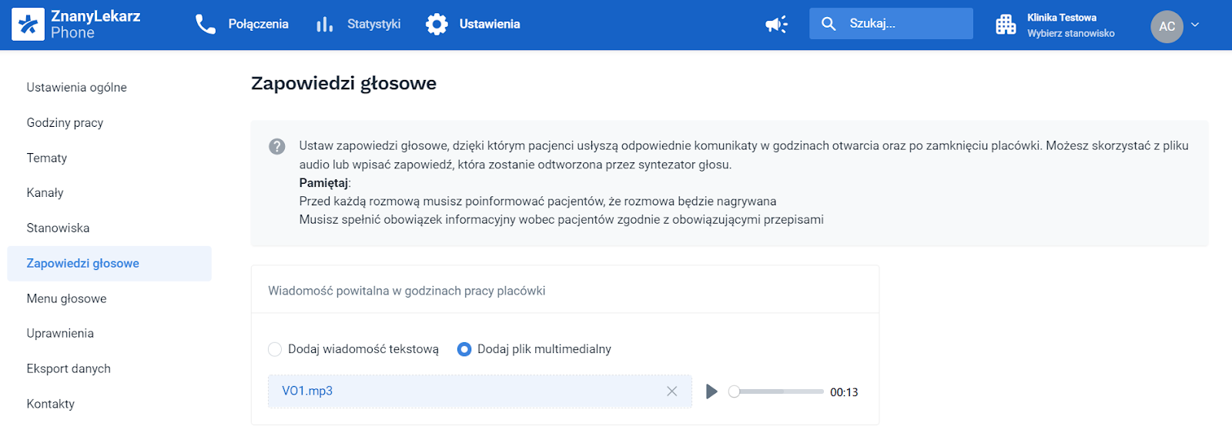Click the Wiadomość powitalna w godzinach pracy header
Viewport: 1232px width, 433px height.
point(407,291)
